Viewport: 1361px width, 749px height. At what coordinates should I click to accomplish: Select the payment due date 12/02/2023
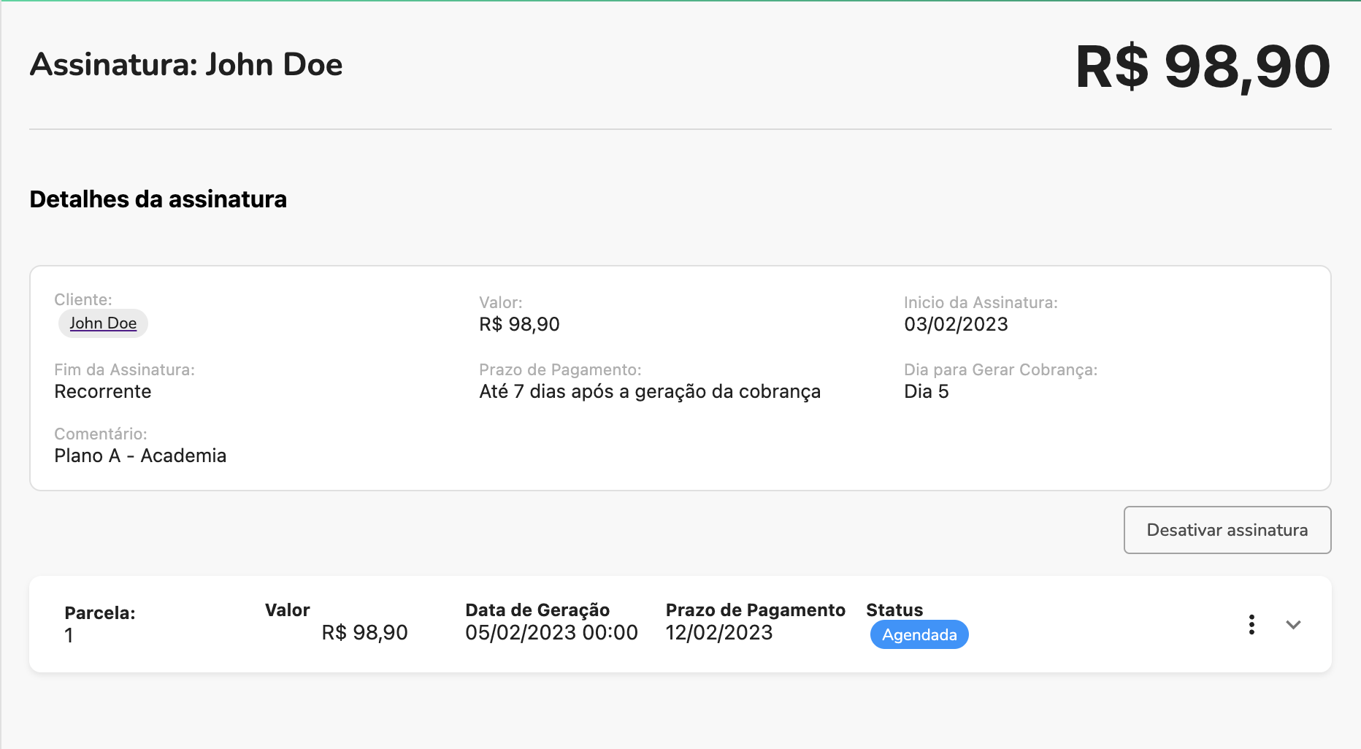(718, 632)
